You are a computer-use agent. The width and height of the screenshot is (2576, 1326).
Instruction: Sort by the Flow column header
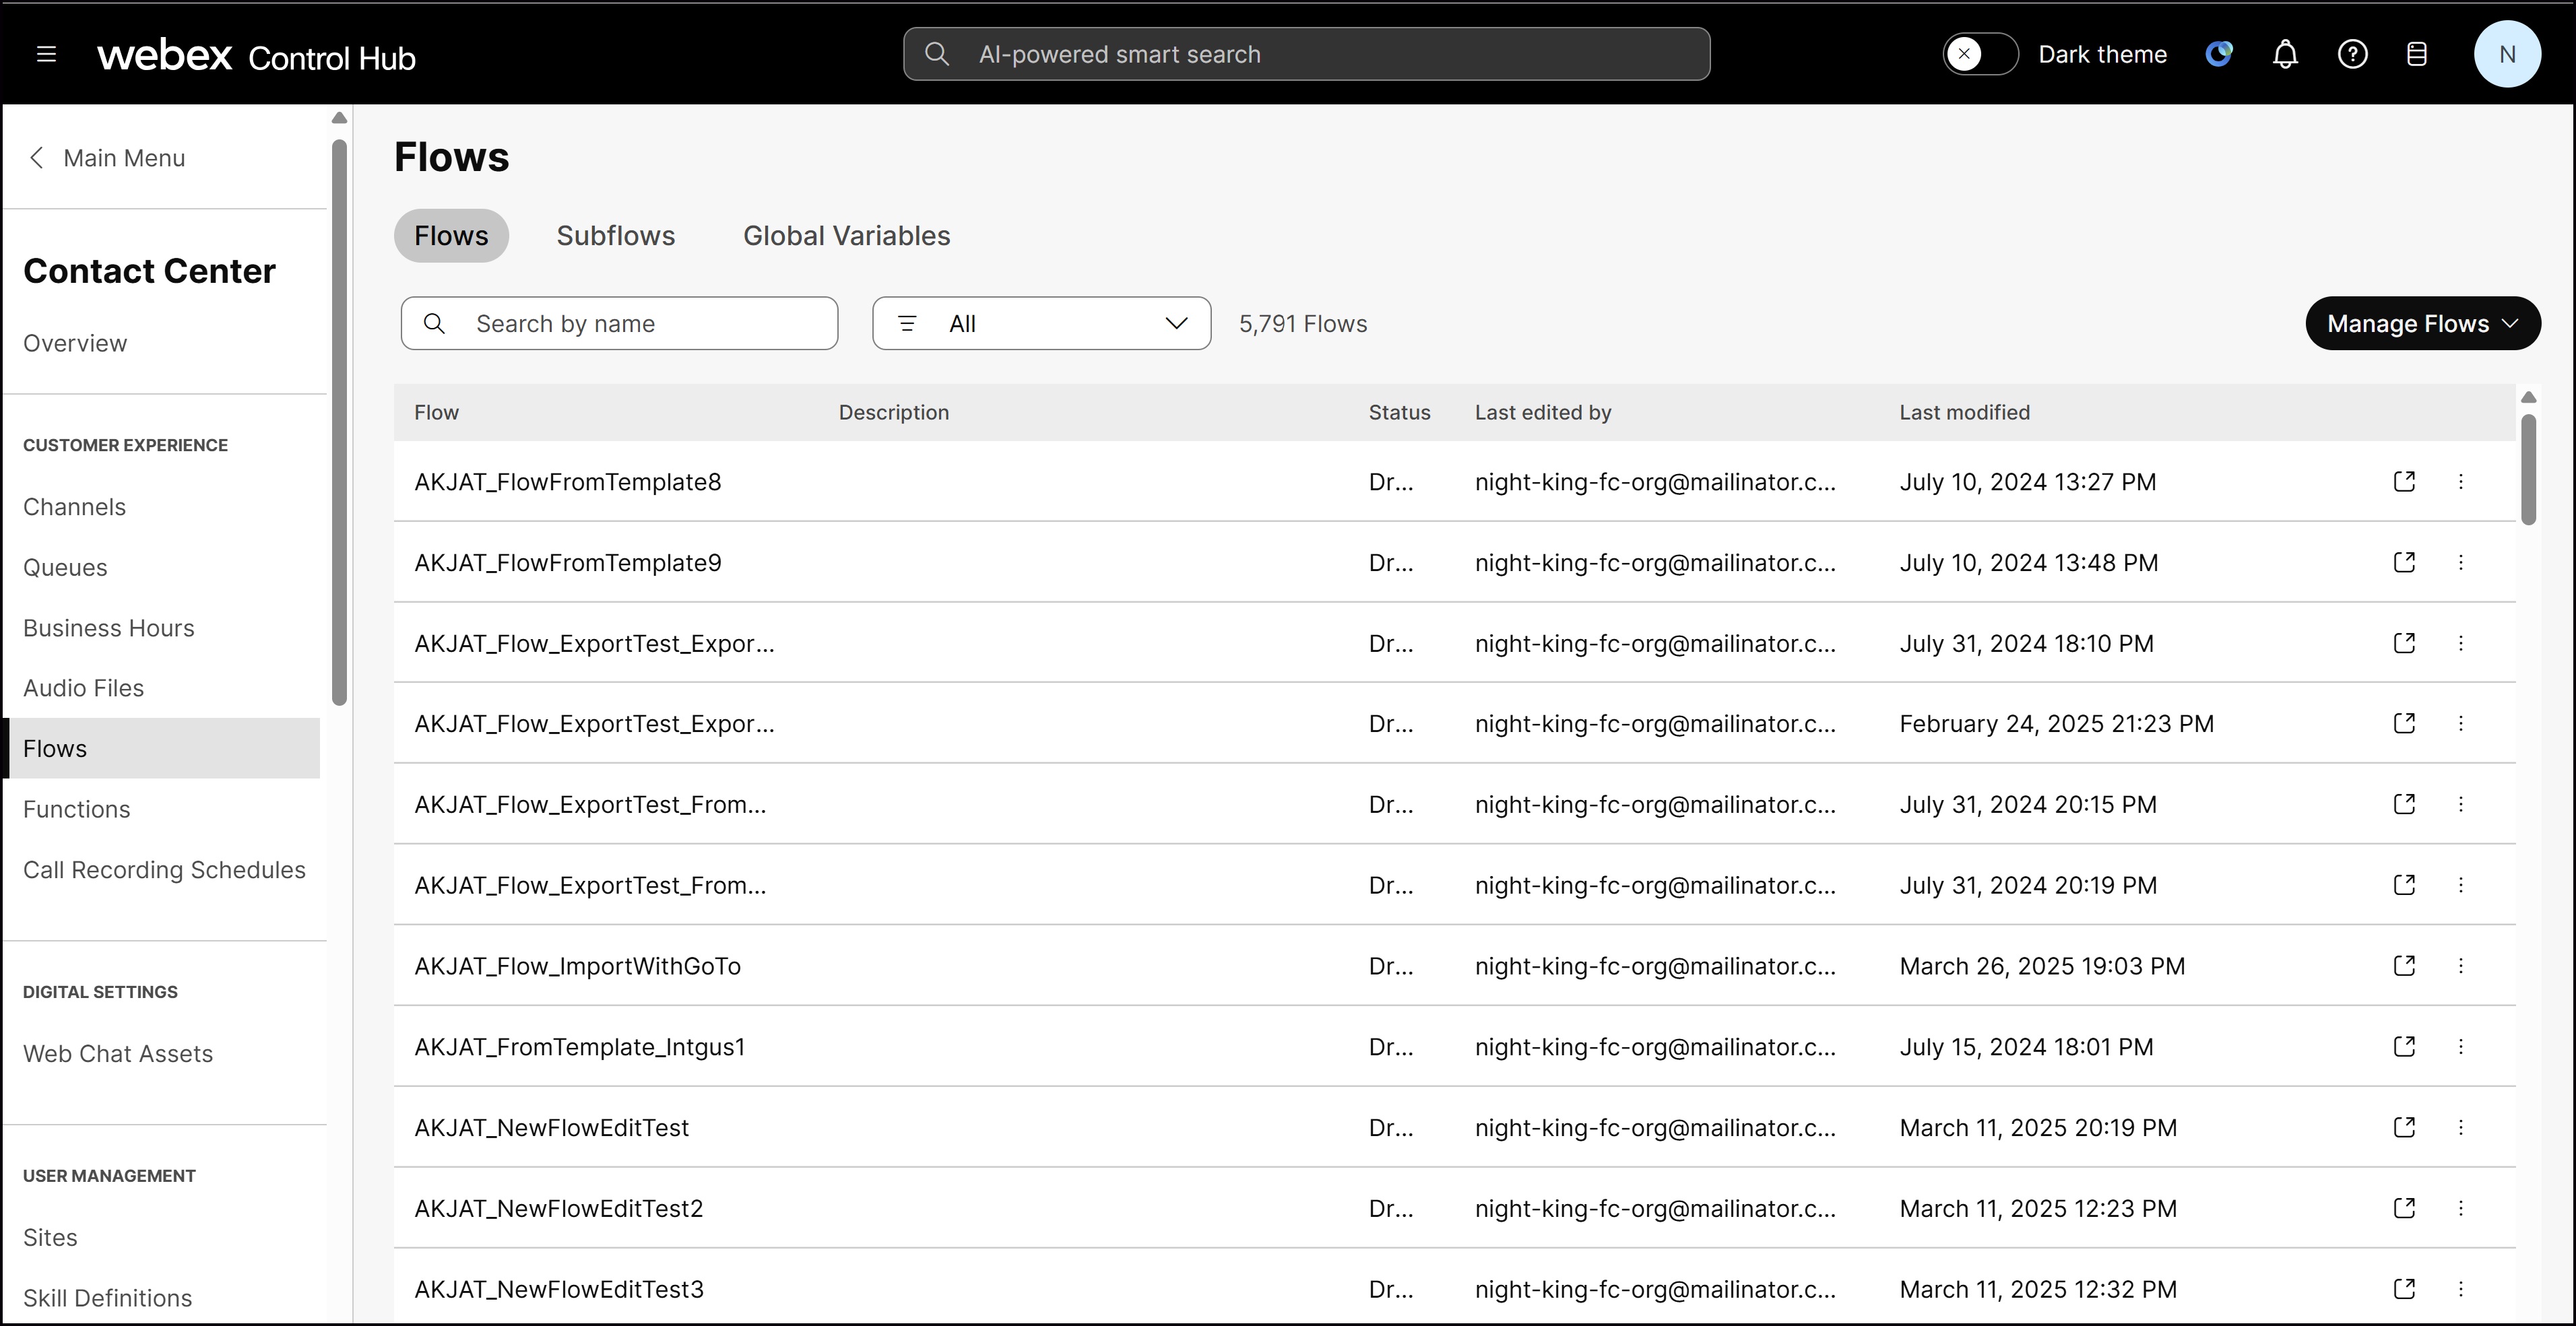[x=437, y=412]
